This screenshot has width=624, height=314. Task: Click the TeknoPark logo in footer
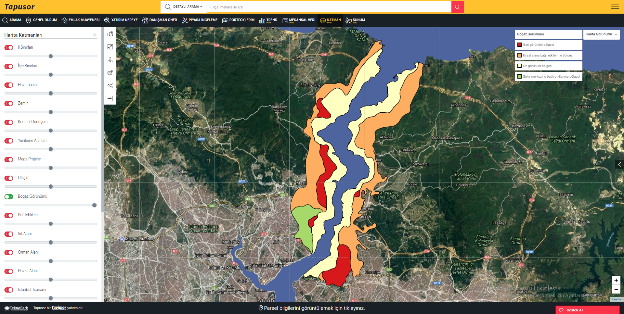click(16, 308)
